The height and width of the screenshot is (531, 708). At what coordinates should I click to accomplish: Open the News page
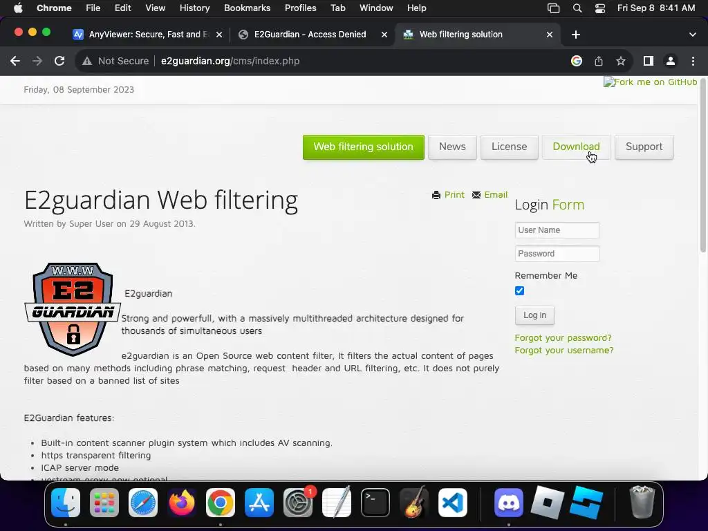pyautogui.click(x=452, y=147)
